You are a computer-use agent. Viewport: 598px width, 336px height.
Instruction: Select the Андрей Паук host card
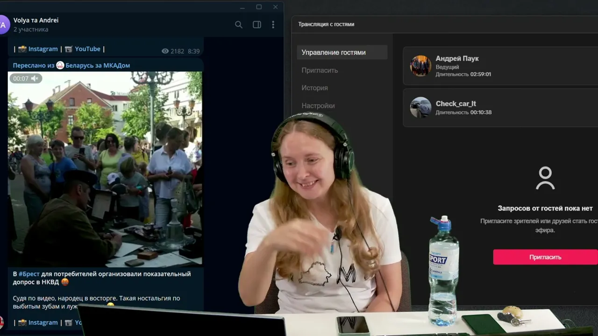pos(500,66)
